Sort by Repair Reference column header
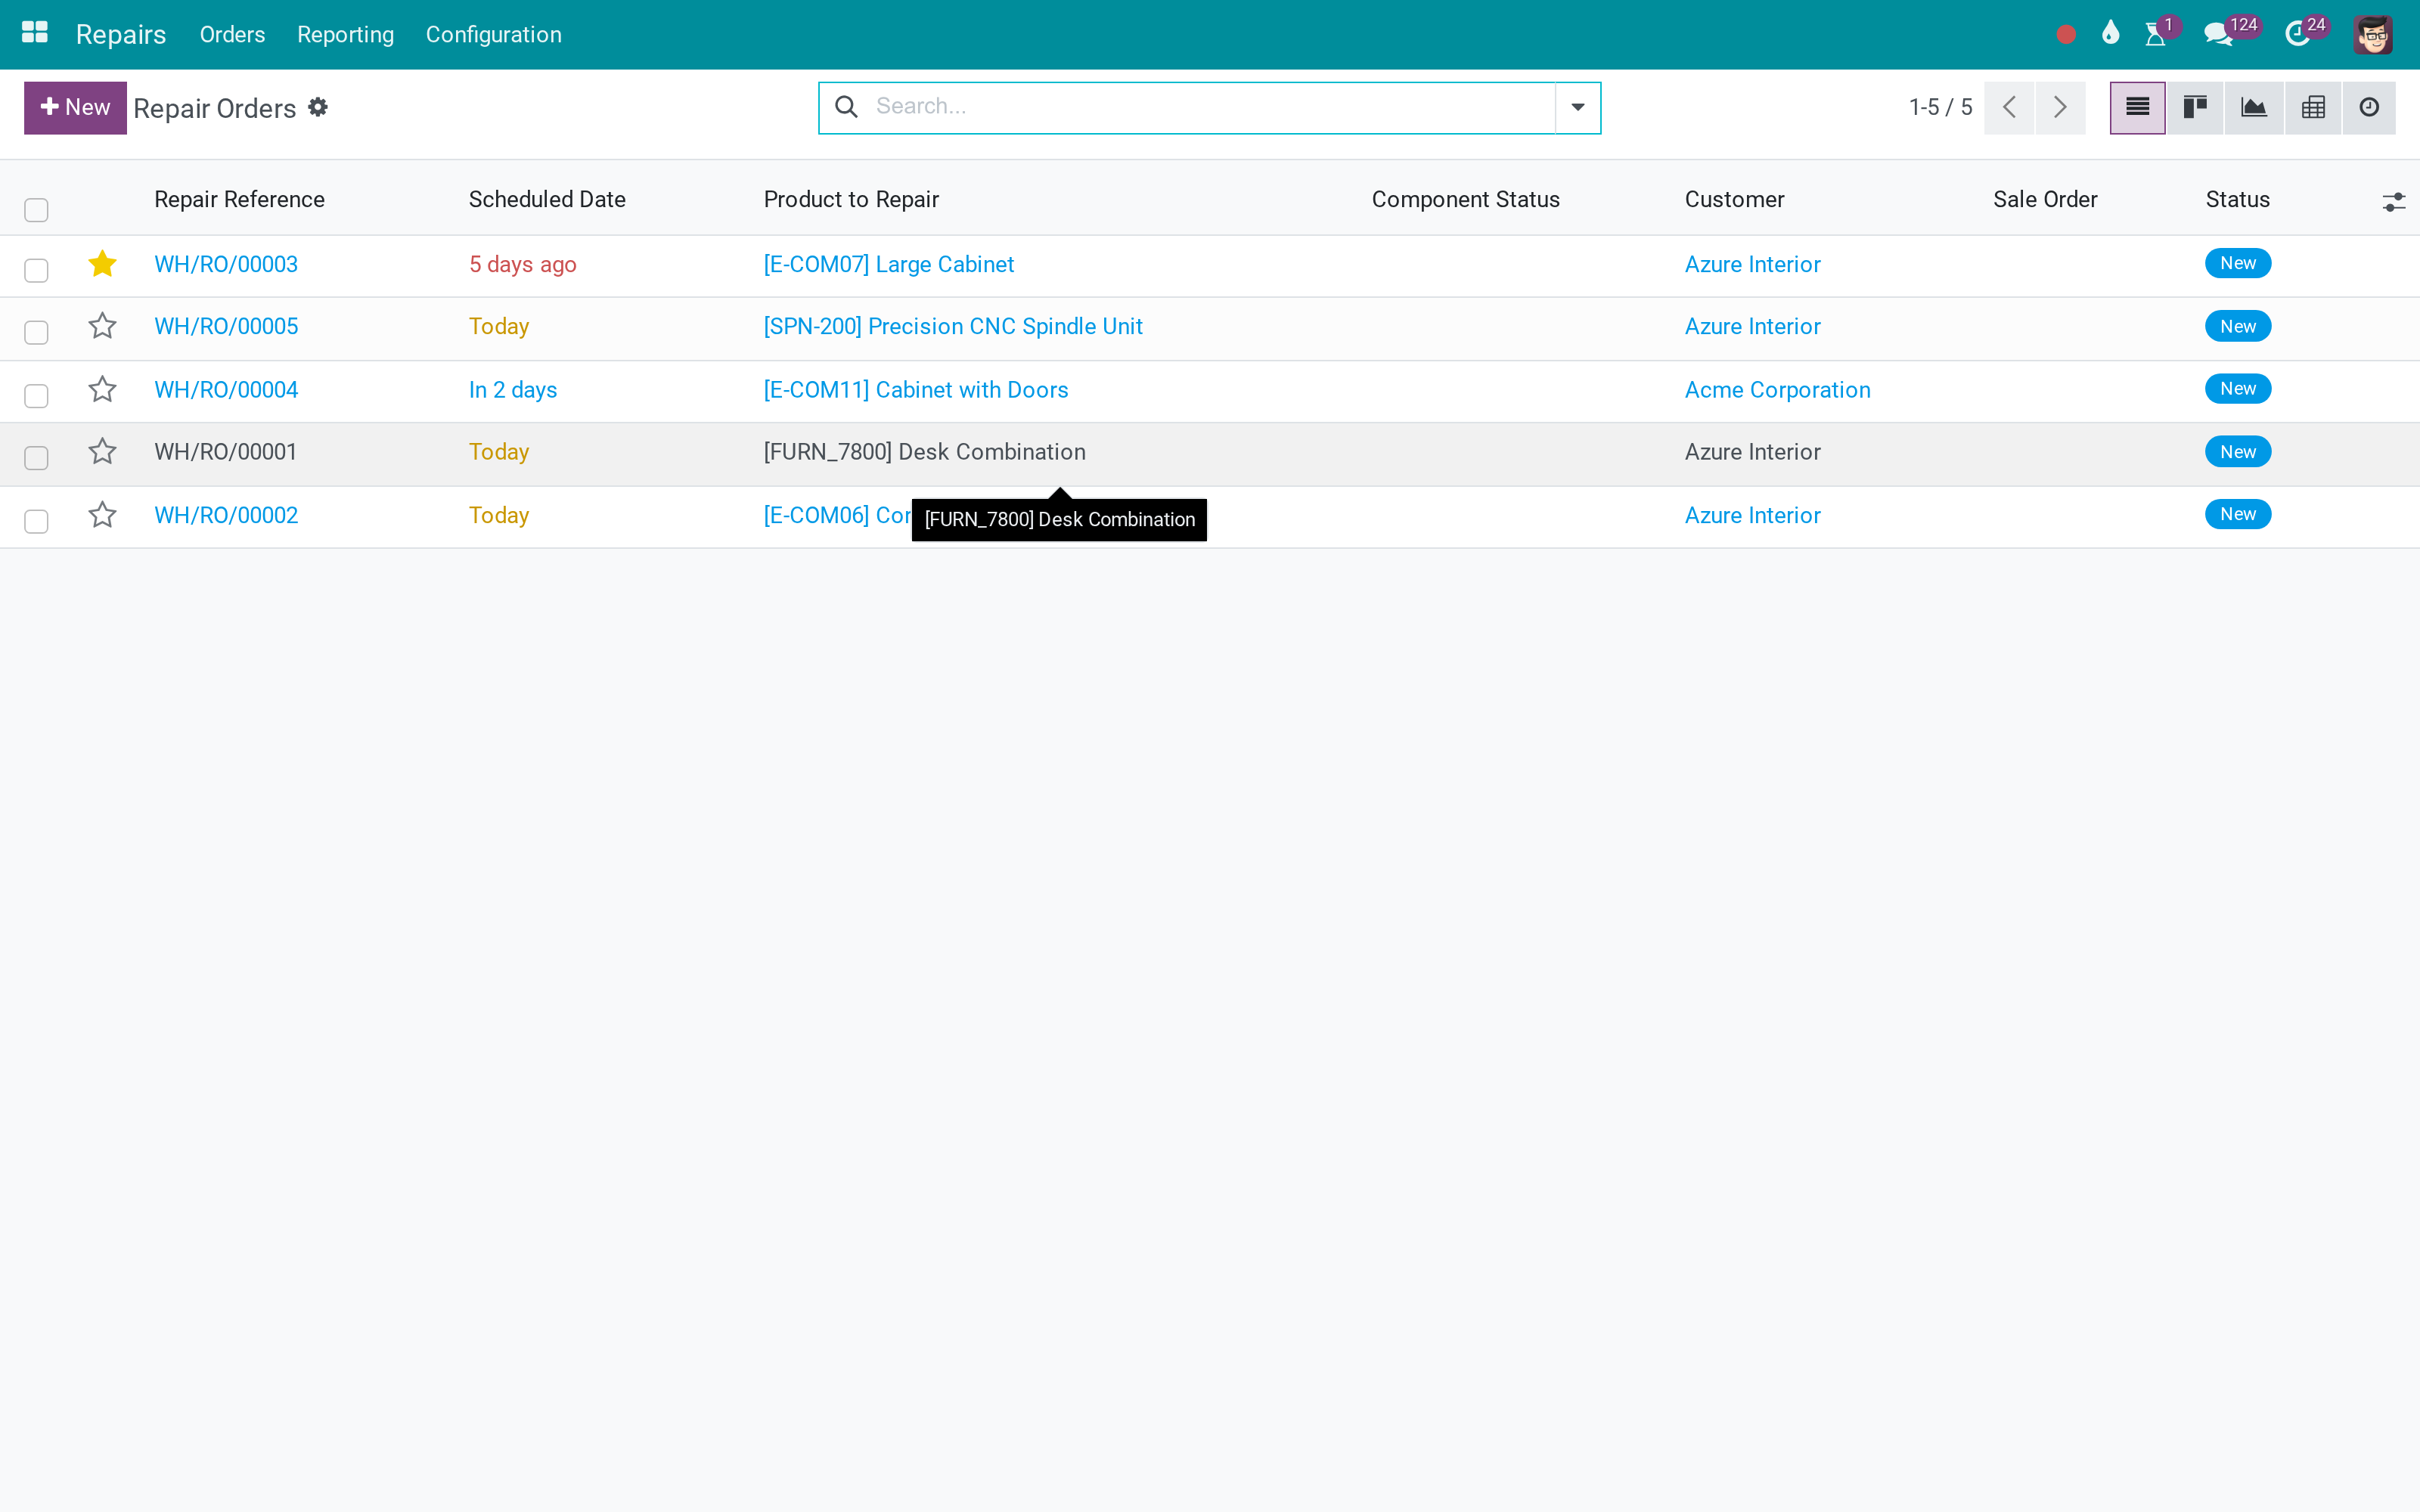Screen dimensions: 2420x1512 point(239,199)
